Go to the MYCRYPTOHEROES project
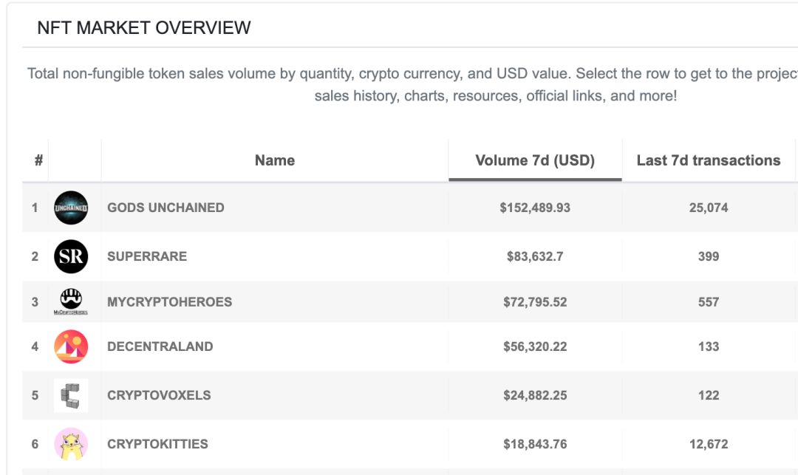This screenshot has height=475, width=798. pyautogui.click(x=169, y=302)
